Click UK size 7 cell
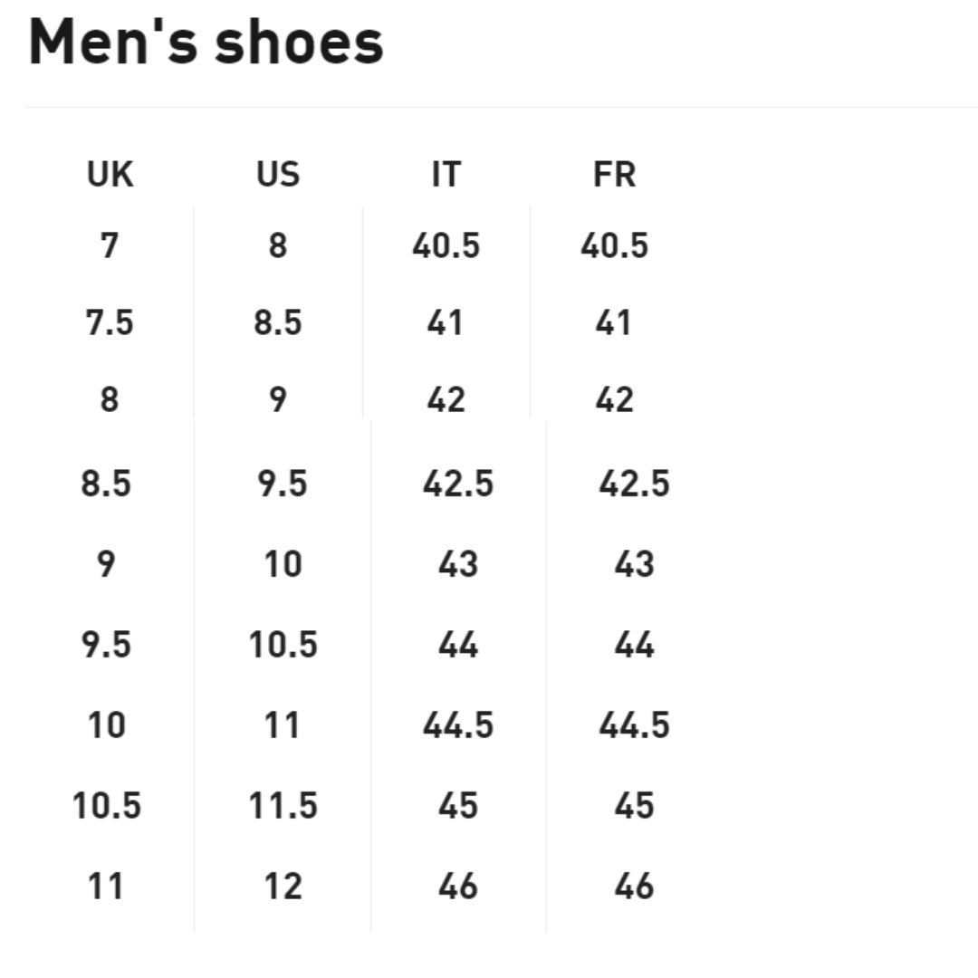The image size is (978, 978). (110, 245)
